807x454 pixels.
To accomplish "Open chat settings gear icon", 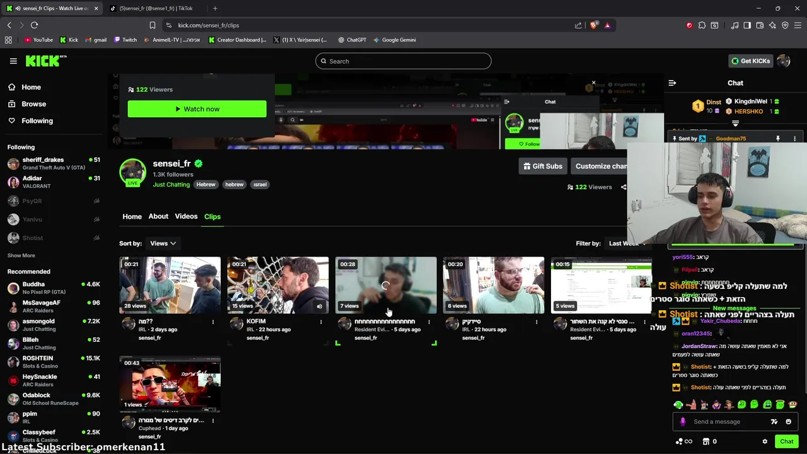I will pyautogui.click(x=765, y=441).
